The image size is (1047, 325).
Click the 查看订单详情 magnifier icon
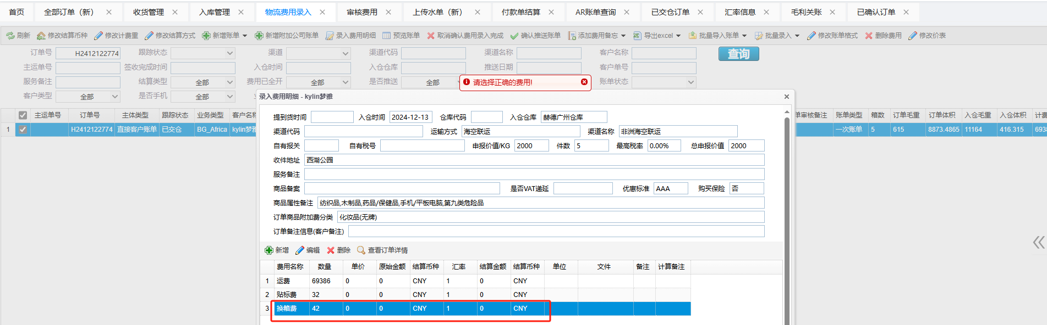point(361,250)
